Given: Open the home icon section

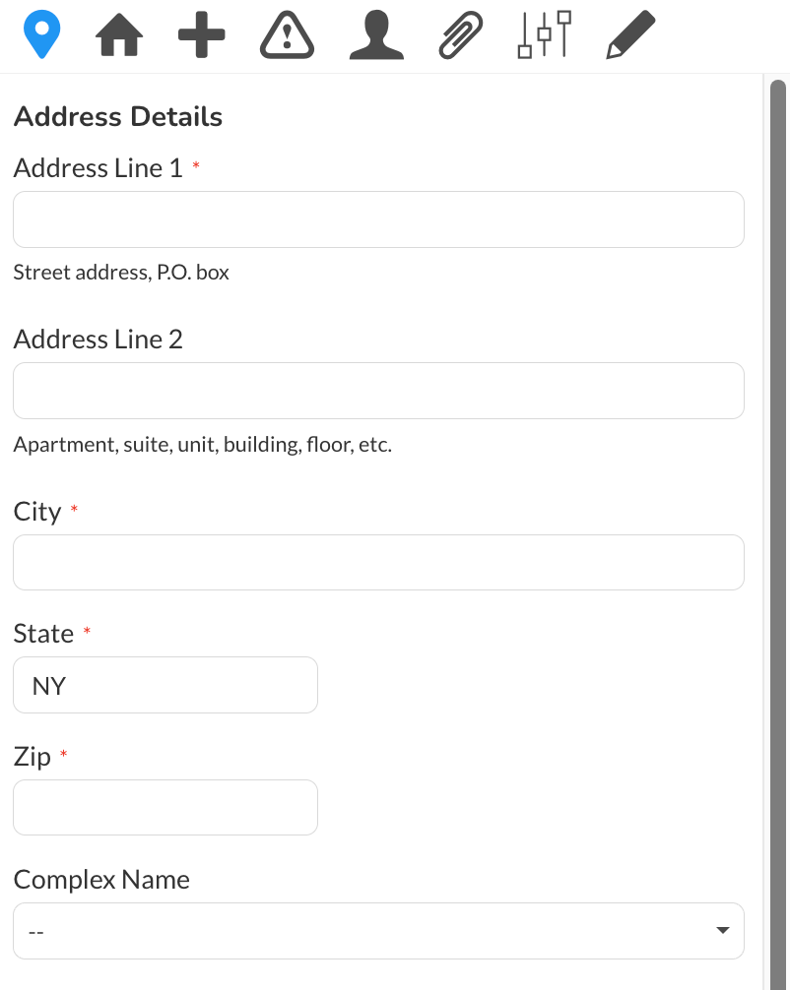Looking at the screenshot, I should pos(119,36).
